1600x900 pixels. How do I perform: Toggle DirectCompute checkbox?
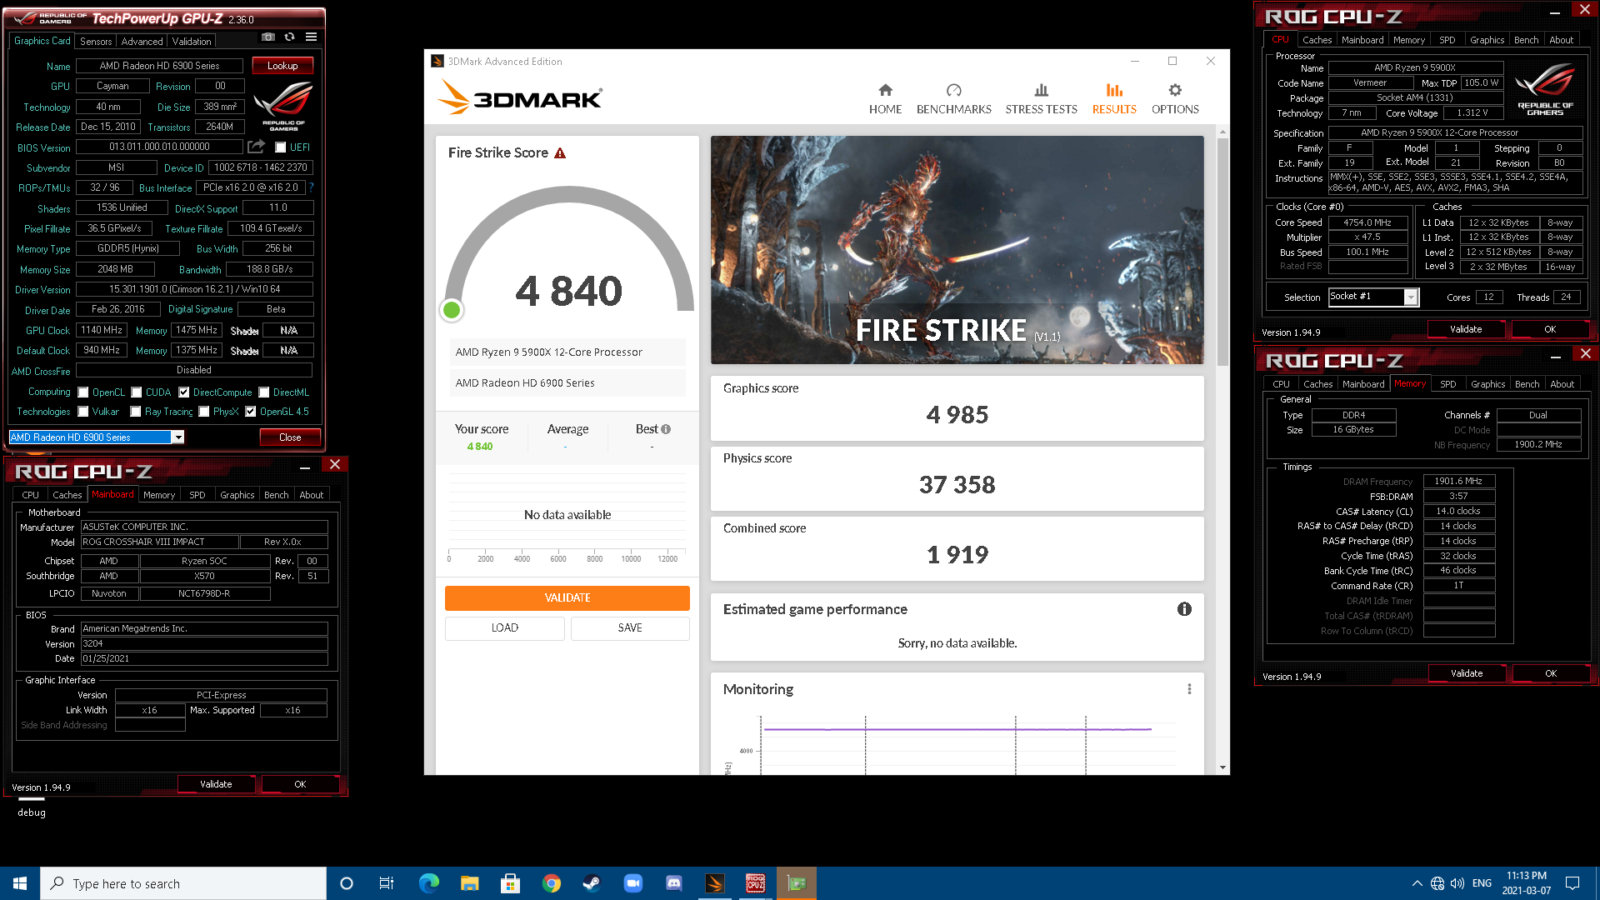click(183, 392)
